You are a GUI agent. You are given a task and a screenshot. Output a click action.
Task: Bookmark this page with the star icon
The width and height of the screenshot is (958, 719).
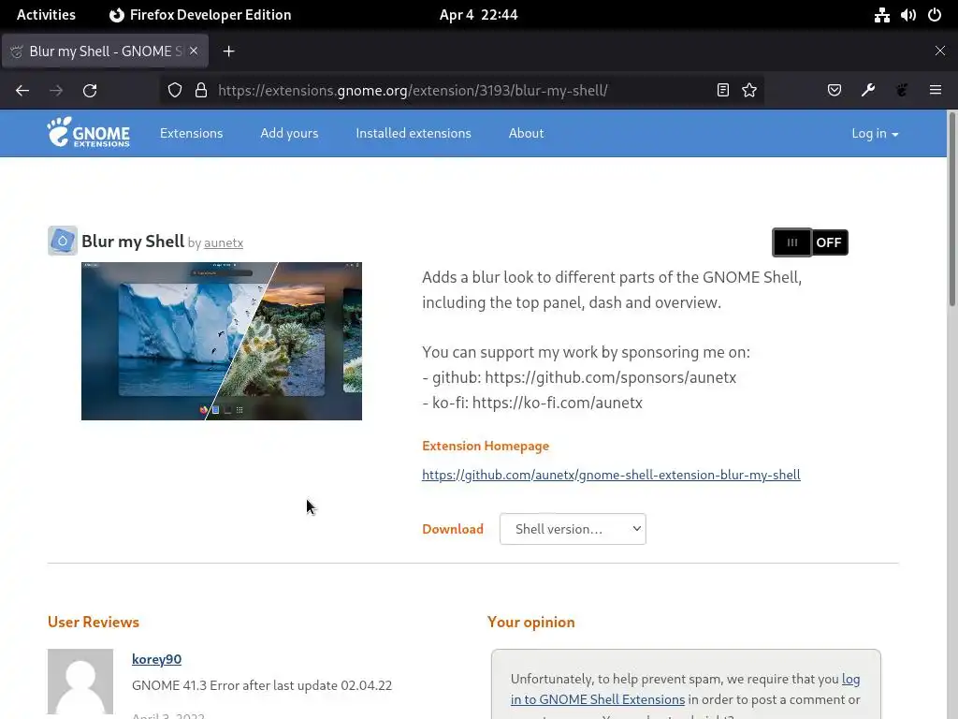[x=749, y=91]
